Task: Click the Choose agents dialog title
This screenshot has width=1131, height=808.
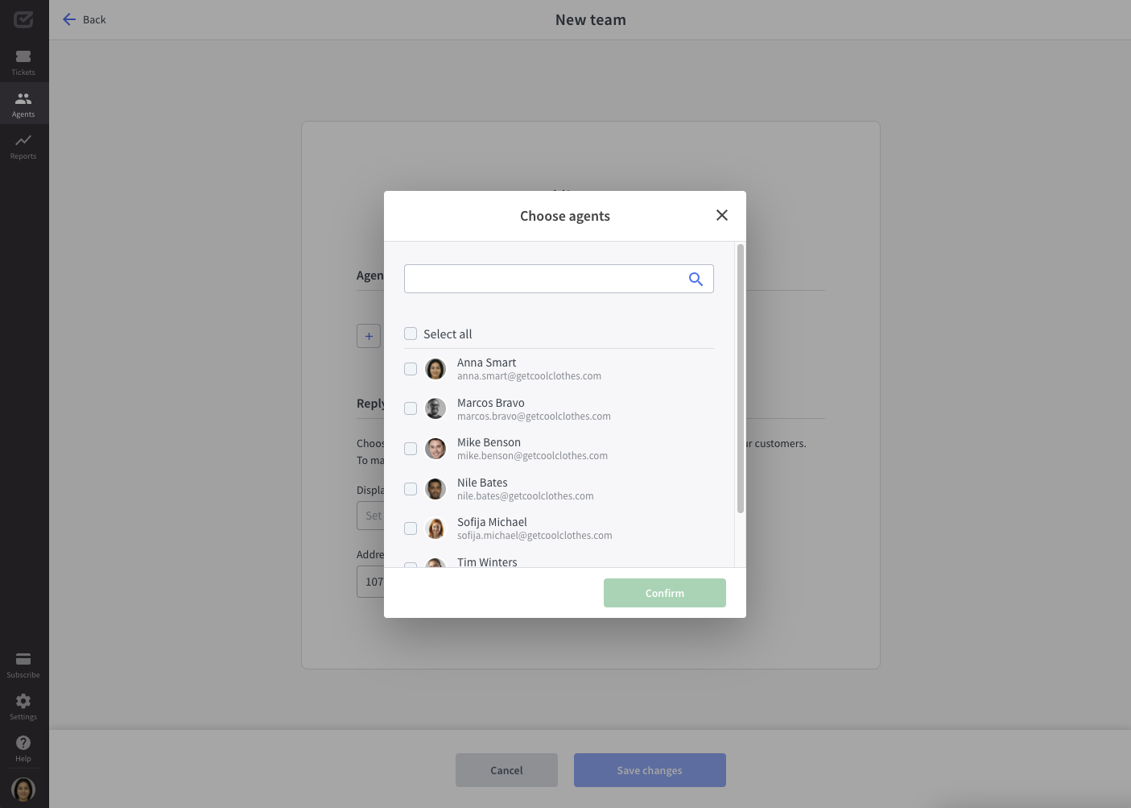Action: click(565, 216)
